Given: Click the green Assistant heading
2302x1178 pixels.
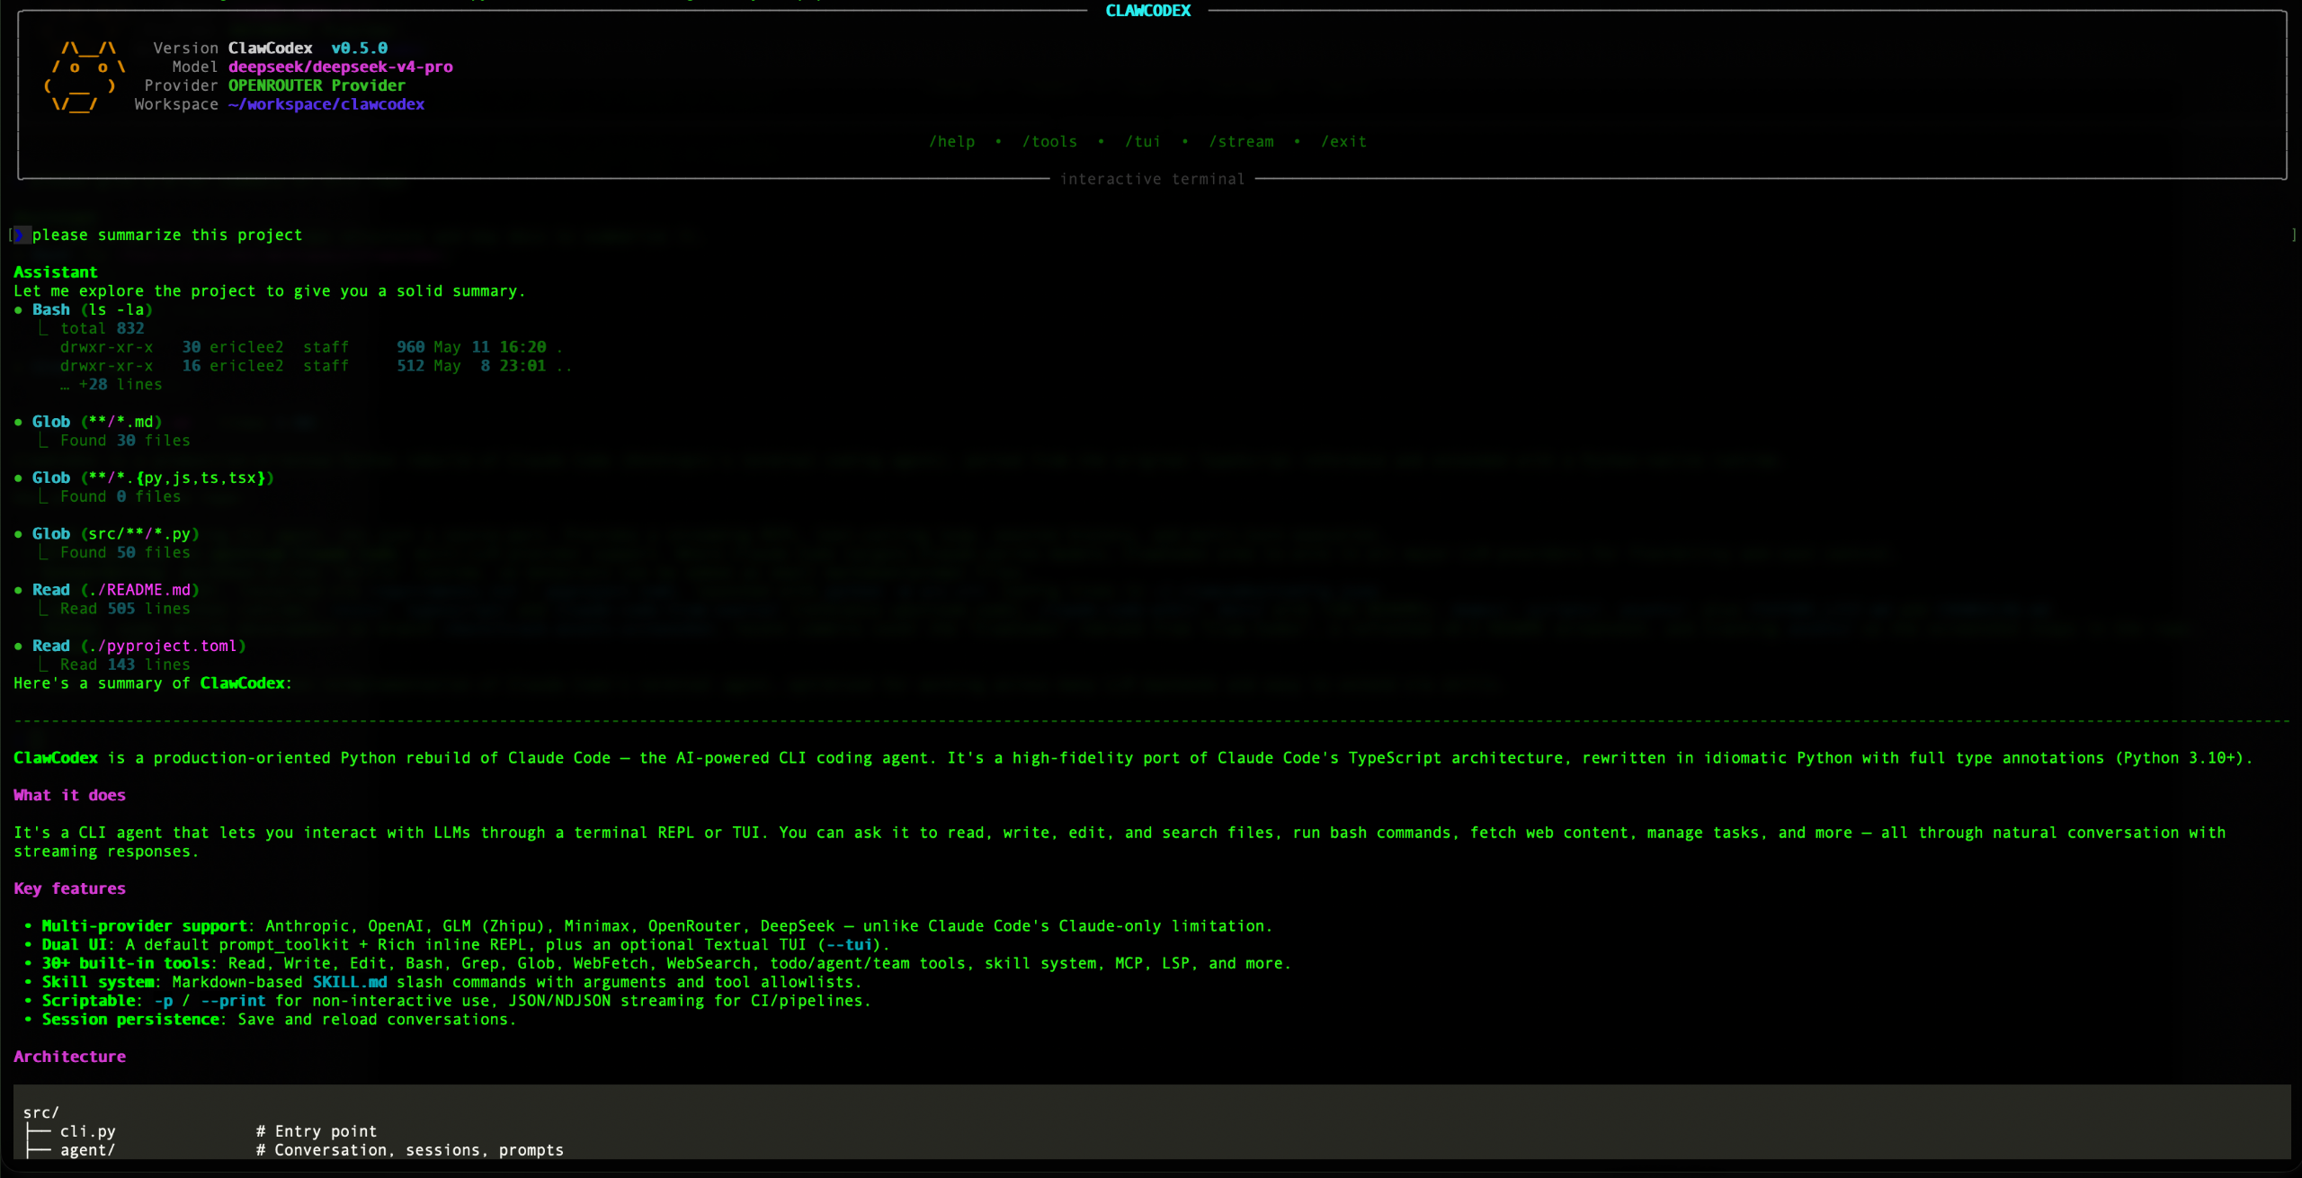Looking at the screenshot, I should click(56, 272).
